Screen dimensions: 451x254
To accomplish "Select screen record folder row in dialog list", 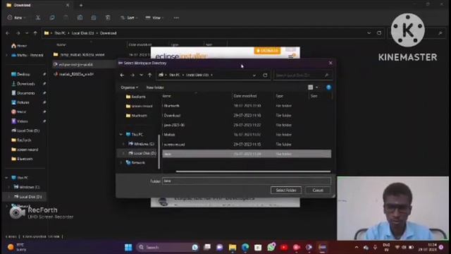I will [247, 144].
